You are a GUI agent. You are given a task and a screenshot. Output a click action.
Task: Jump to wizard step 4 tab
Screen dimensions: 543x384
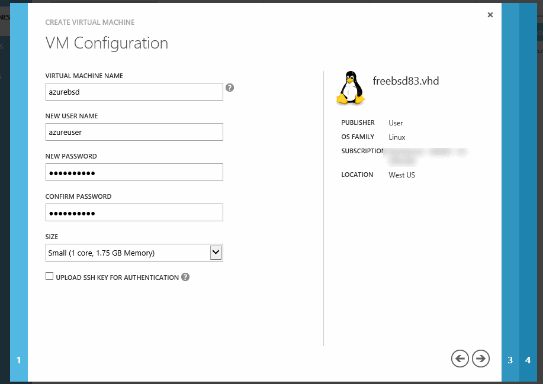528,360
